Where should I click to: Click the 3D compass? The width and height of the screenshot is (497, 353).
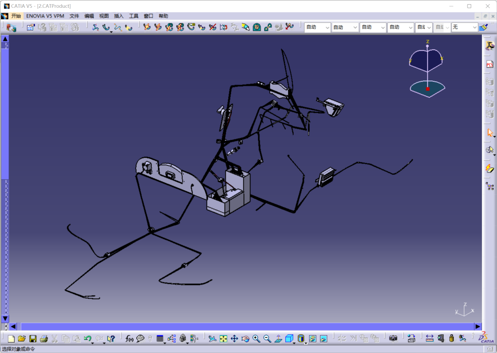coord(427,68)
